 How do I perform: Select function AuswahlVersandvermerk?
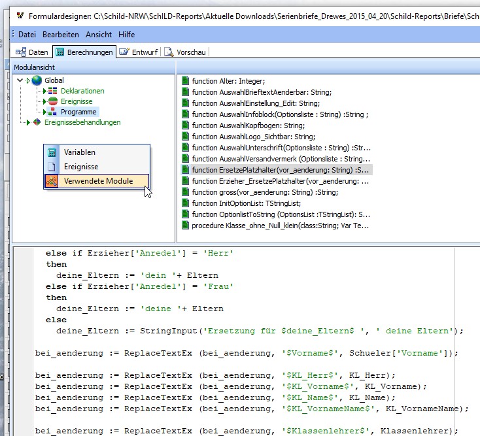point(281,159)
